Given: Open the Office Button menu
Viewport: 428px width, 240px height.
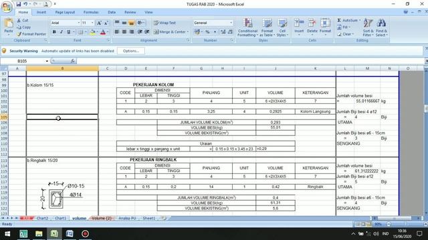Looking at the screenshot, I should 6,6.
